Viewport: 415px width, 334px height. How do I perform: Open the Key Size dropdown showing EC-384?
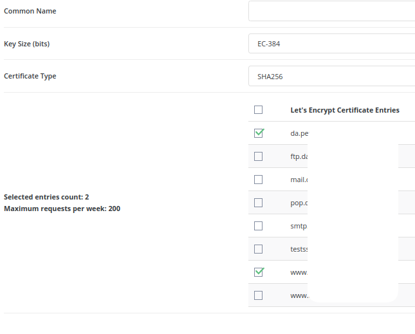tap(331, 44)
